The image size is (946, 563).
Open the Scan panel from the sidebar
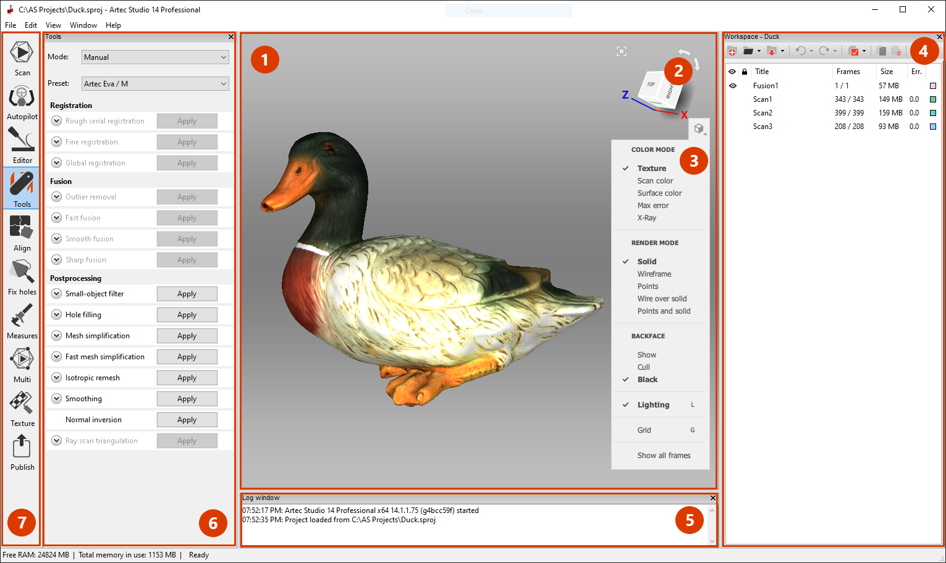(22, 57)
